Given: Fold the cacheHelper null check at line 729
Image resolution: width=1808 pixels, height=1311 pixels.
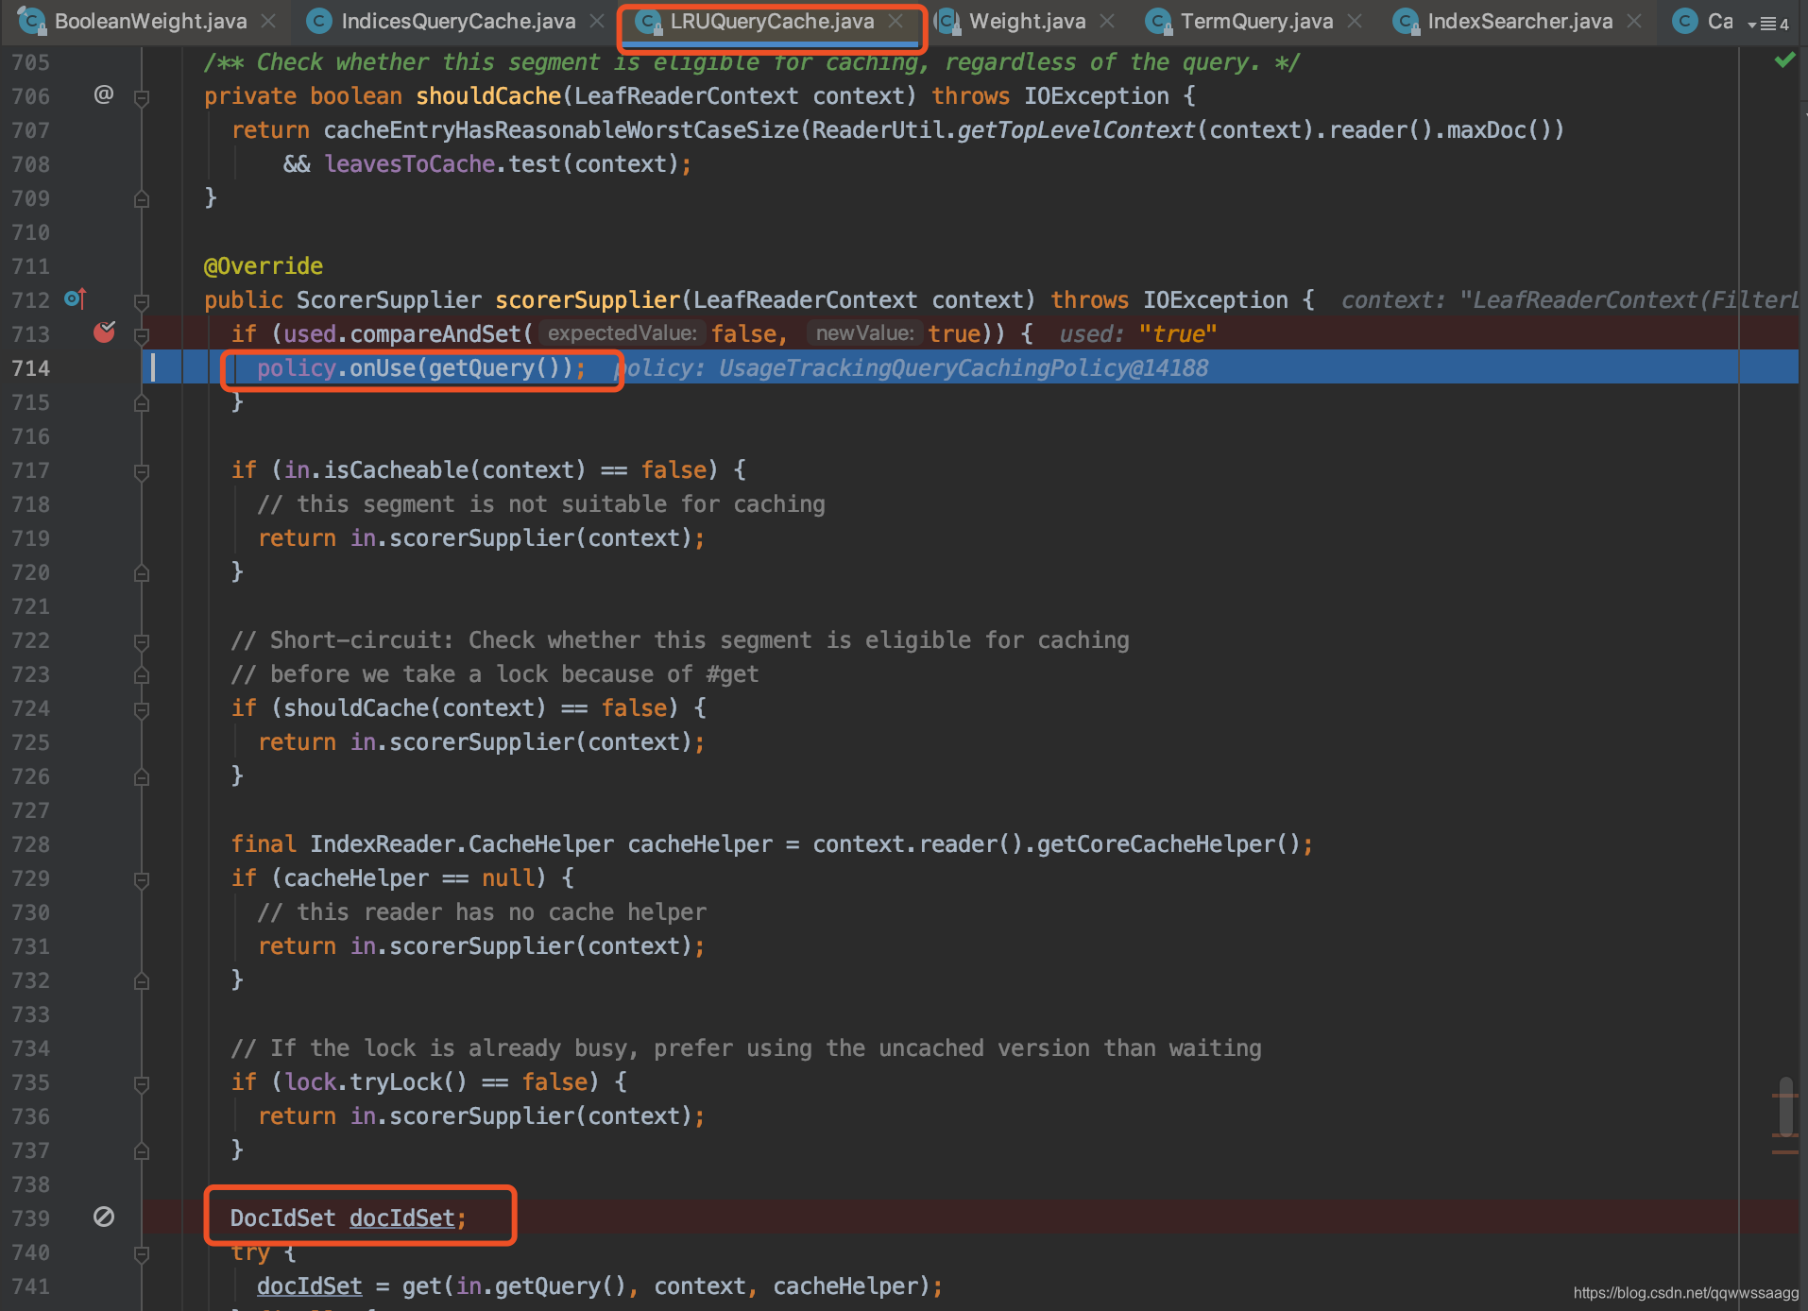Looking at the screenshot, I should tap(142, 879).
